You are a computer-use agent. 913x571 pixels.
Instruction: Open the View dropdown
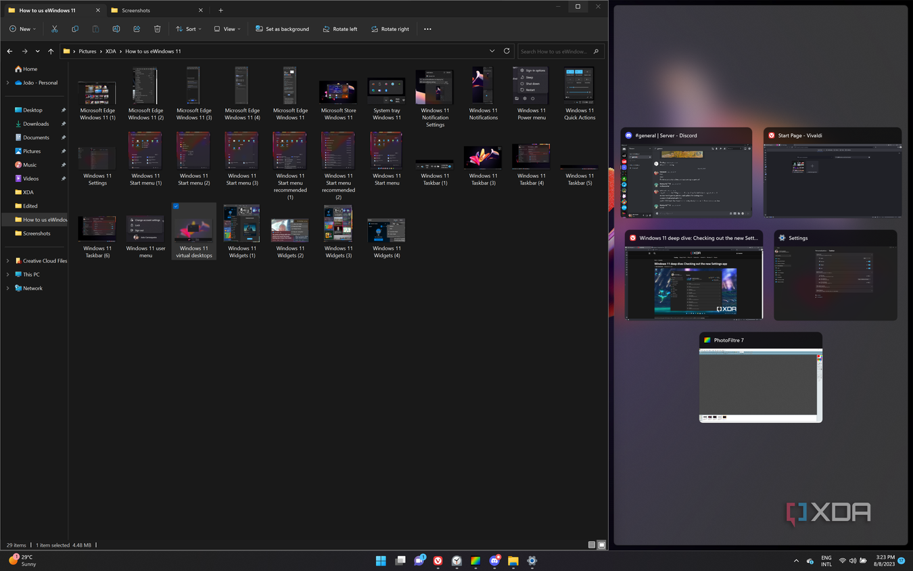coord(227,29)
